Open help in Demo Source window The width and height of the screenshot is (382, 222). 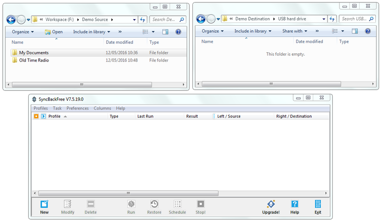coord(178,32)
